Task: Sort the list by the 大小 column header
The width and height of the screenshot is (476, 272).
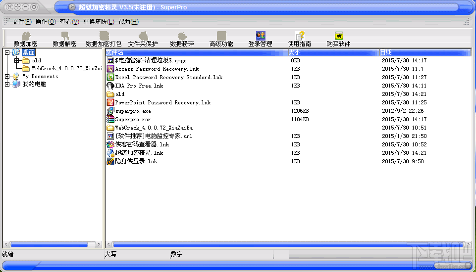Action: click(333, 52)
